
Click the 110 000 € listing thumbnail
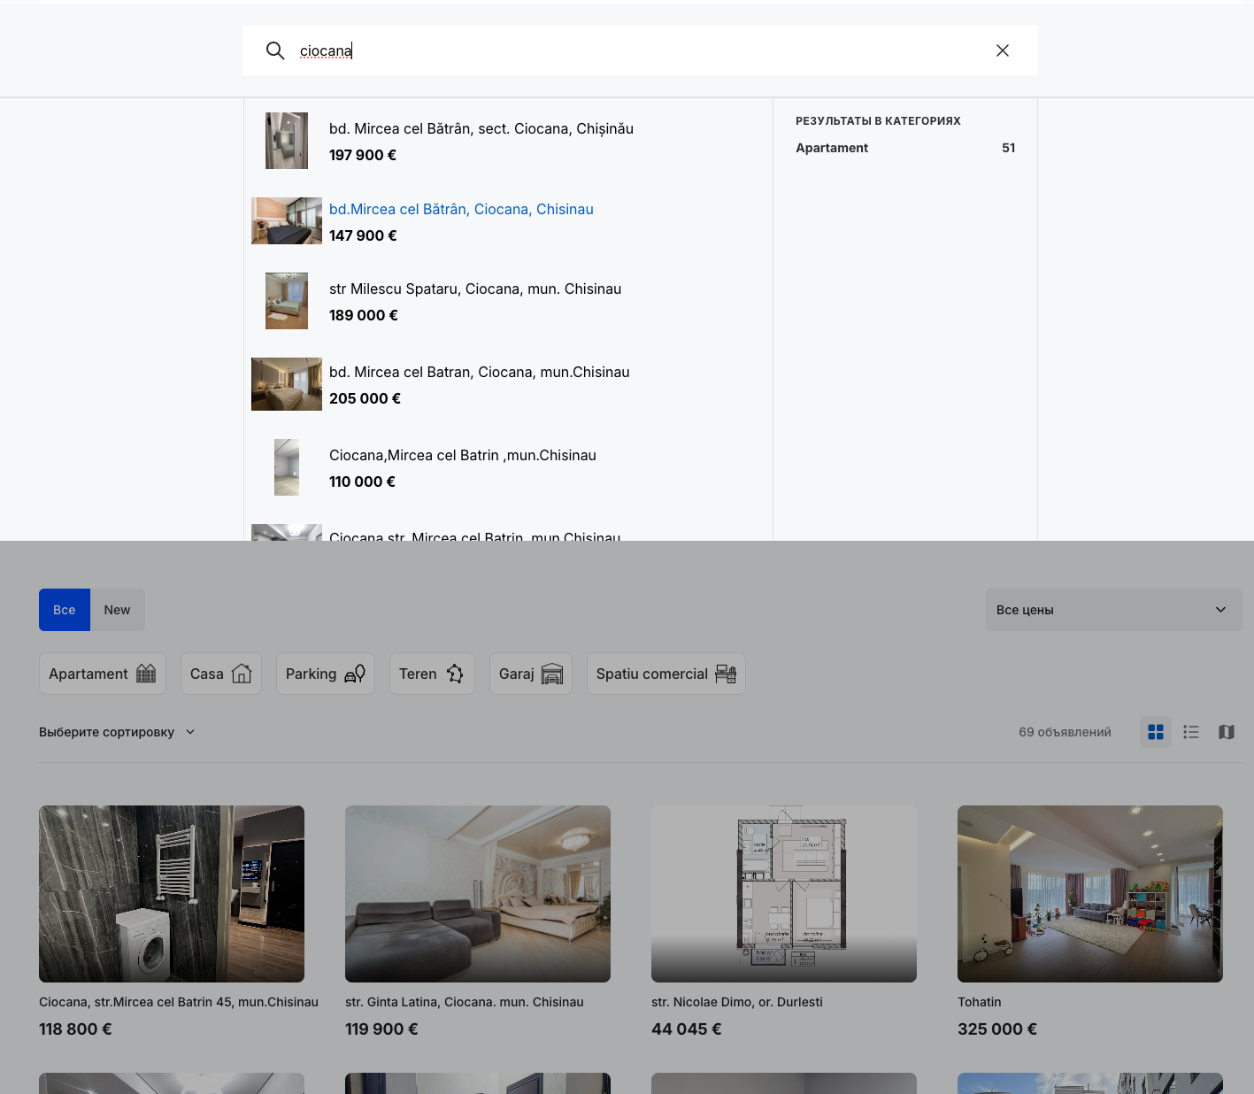pos(287,467)
